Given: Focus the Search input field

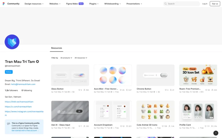Looking at the screenshot, I should click(182, 4).
